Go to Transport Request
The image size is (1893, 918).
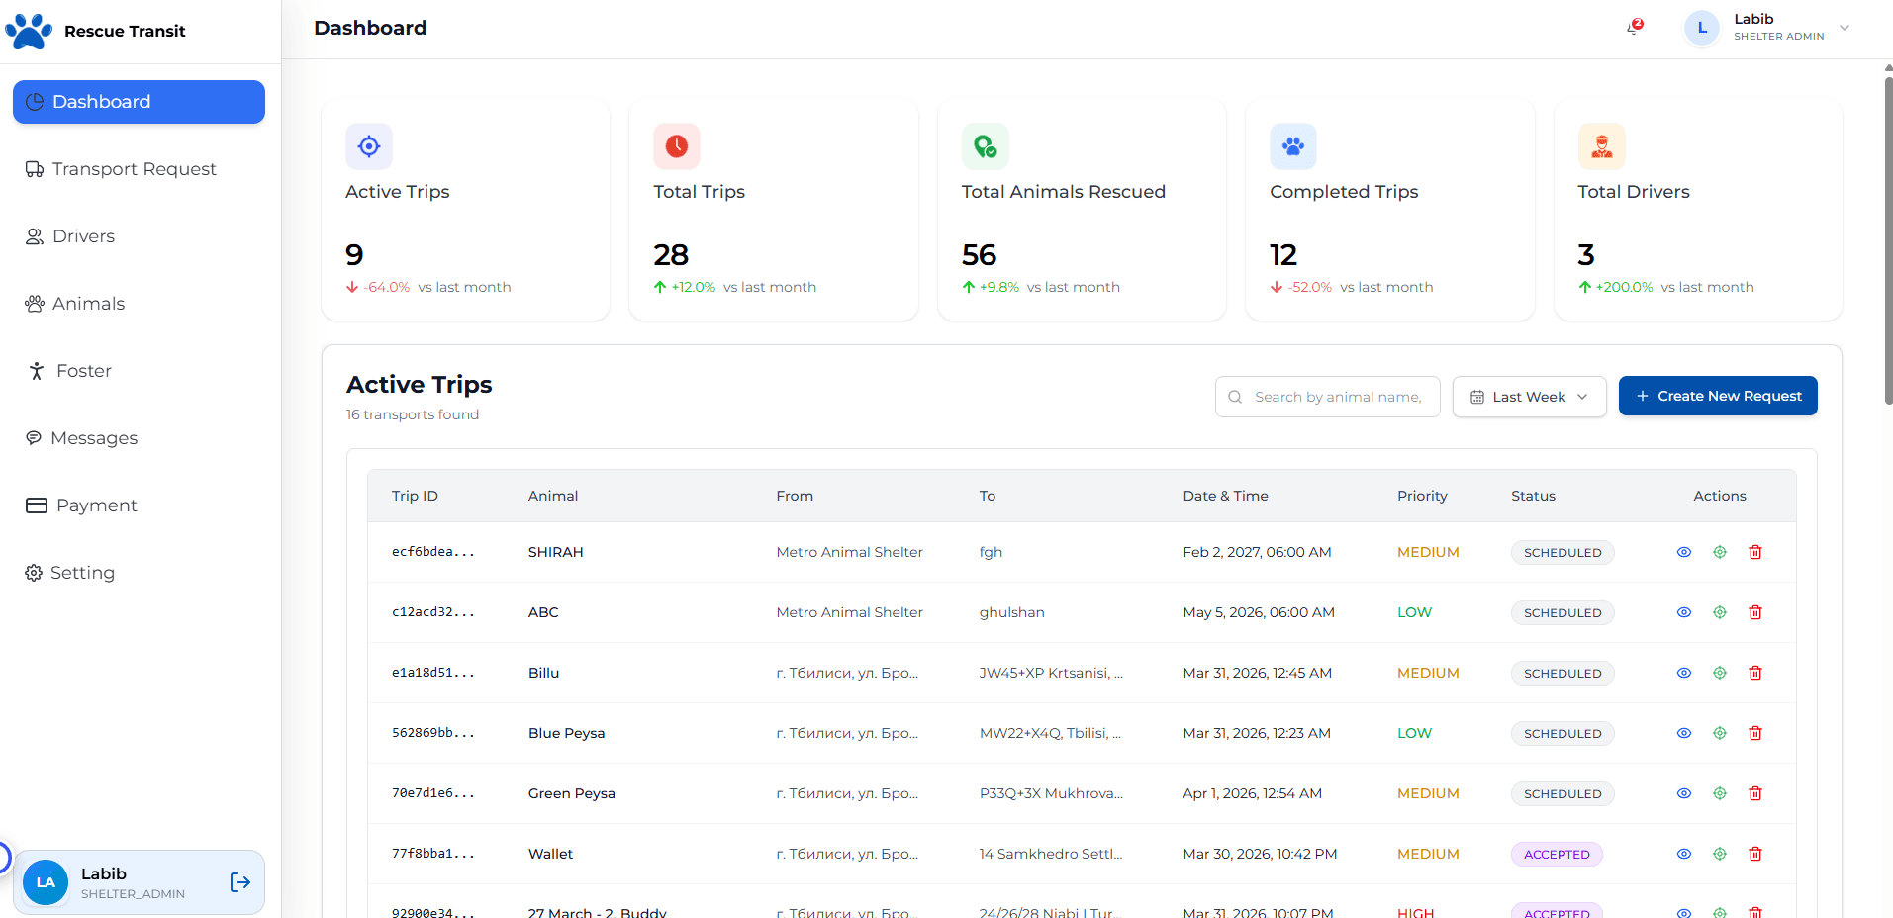click(x=139, y=169)
